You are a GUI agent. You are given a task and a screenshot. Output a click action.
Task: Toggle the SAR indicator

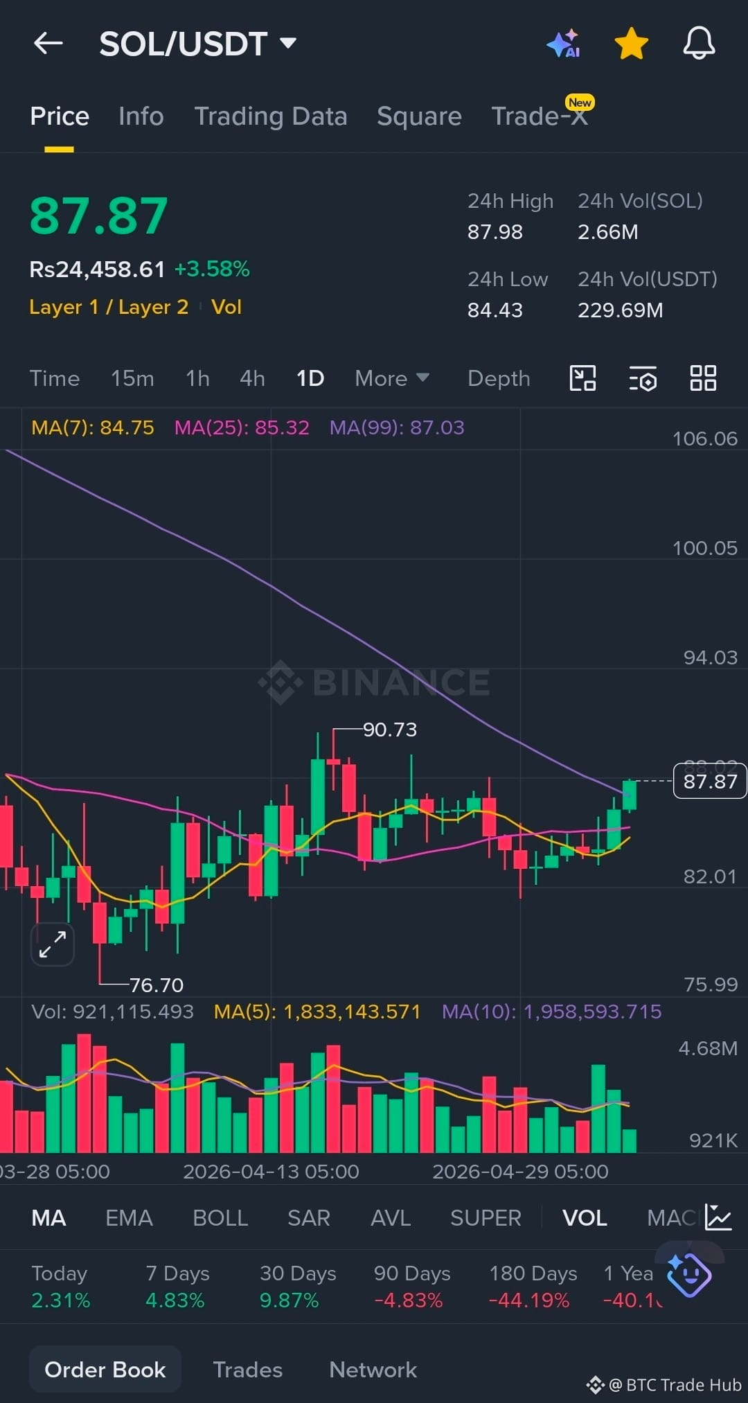(x=309, y=1218)
